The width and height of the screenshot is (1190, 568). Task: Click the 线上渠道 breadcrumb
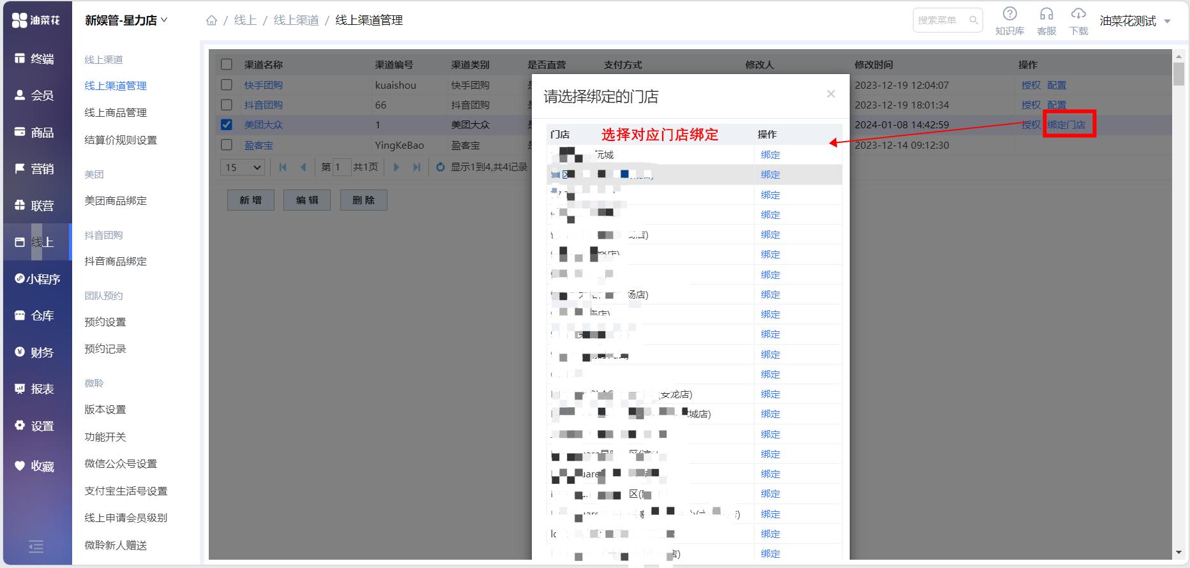click(x=296, y=20)
